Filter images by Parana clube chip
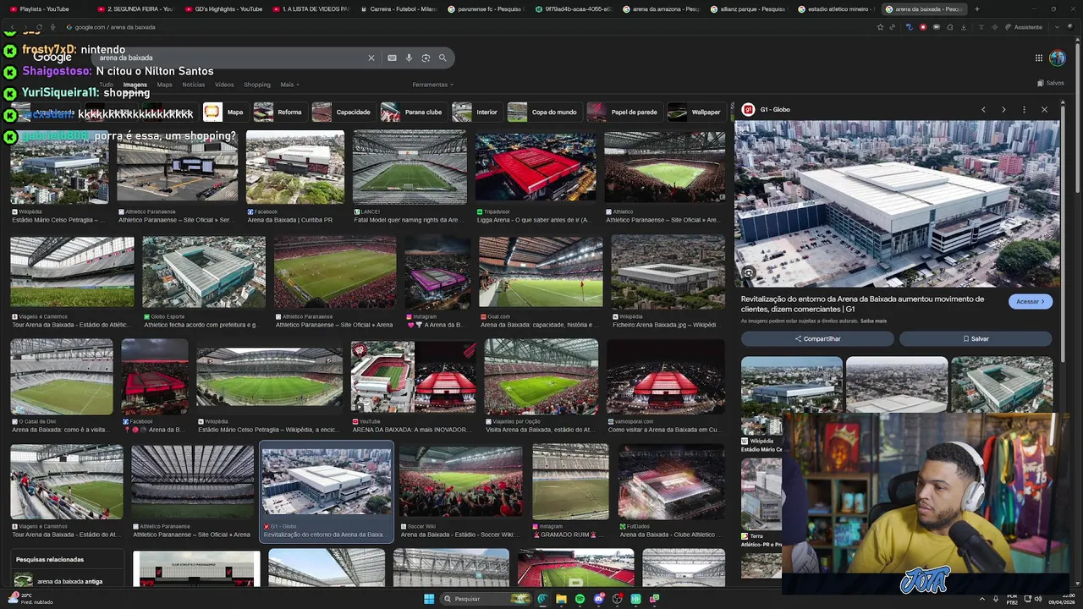Image resolution: width=1083 pixels, height=609 pixels. tap(412, 112)
